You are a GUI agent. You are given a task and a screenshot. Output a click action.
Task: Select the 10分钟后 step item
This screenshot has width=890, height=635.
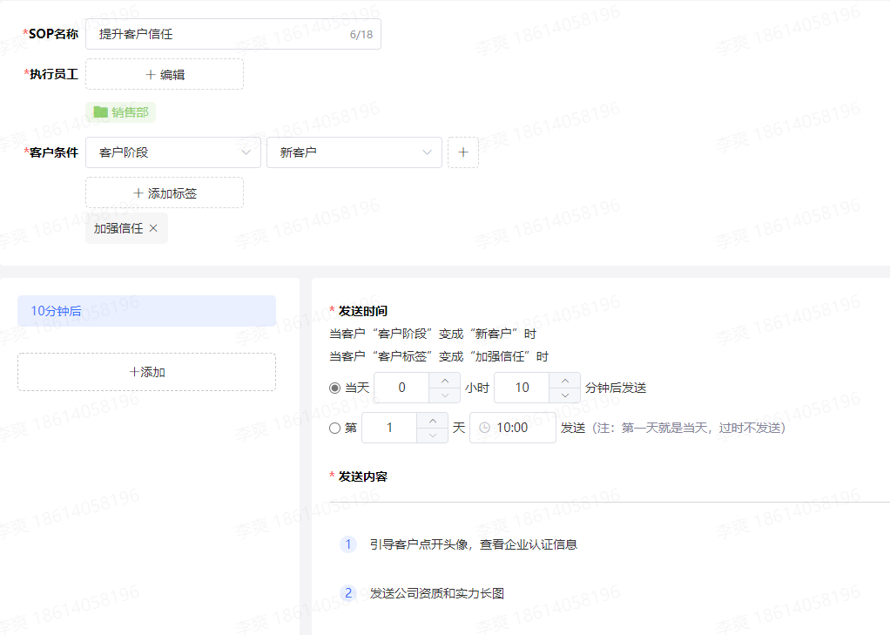[146, 311]
